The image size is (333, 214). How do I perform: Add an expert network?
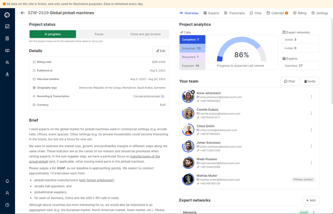pos(311,201)
